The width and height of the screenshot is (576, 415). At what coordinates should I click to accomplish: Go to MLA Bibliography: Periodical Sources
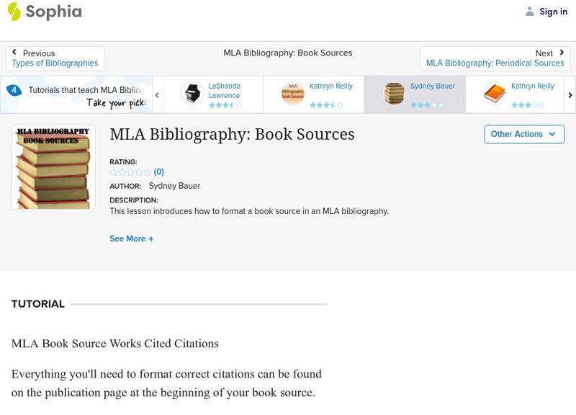point(496,62)
